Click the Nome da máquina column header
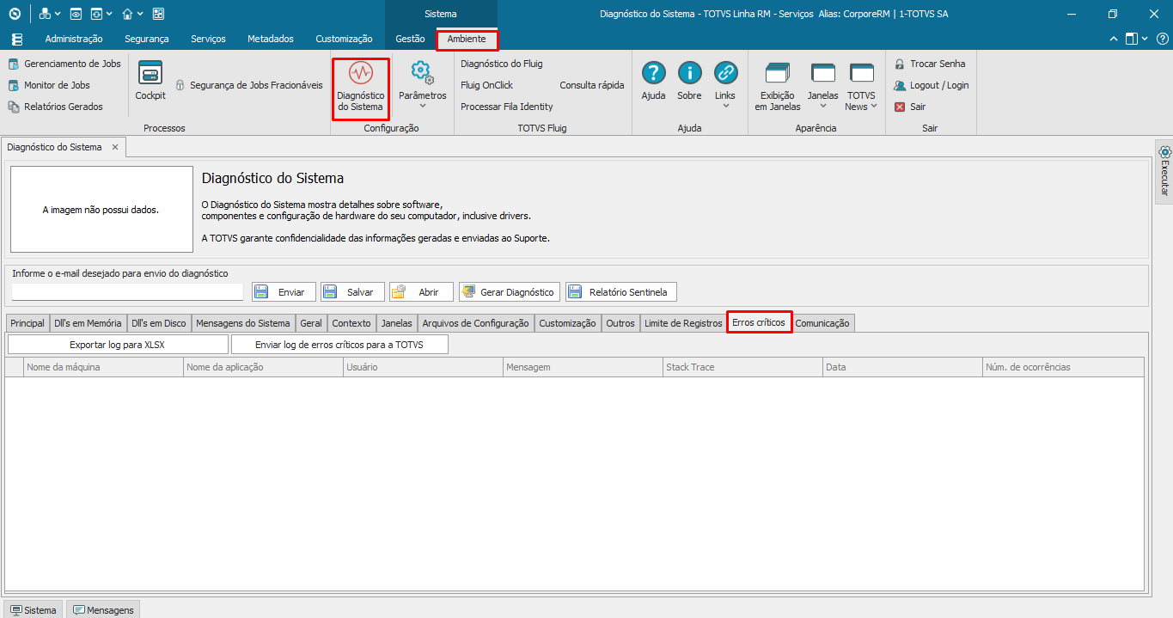Viewport: 1173px width, 618px height. (104, 367)
